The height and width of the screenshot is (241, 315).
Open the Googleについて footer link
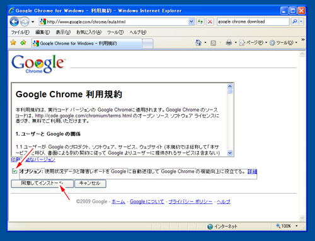(147, 201)
